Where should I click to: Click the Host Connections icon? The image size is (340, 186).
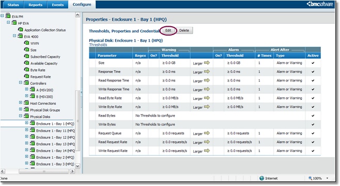click(26, 103)
